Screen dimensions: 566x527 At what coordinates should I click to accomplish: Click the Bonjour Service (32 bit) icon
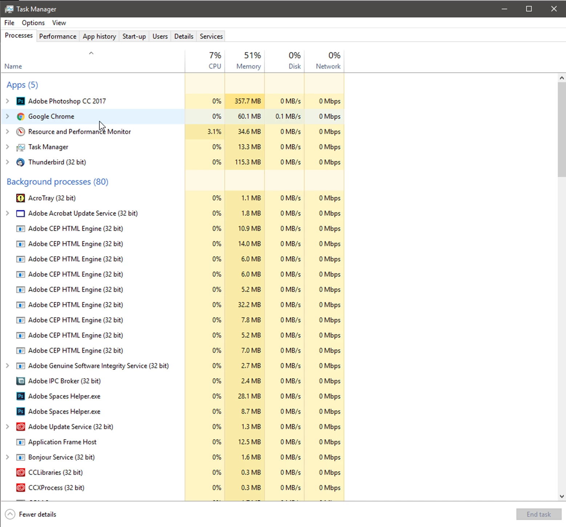point(21,457)
